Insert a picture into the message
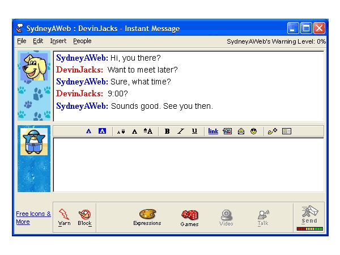340x255 pixels. pos(227,131)
